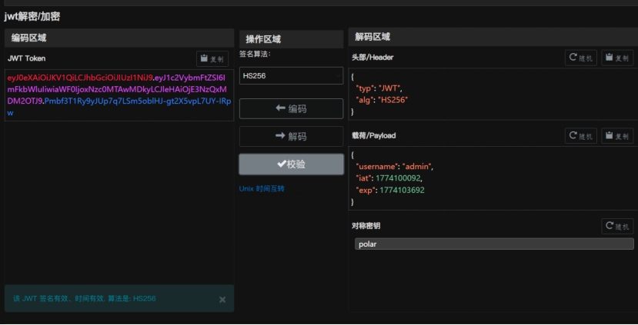Click the right arrow icon on 解码 button
This screenshot has height=325, width=638.
pyautogui.click(x=280, y=136)
